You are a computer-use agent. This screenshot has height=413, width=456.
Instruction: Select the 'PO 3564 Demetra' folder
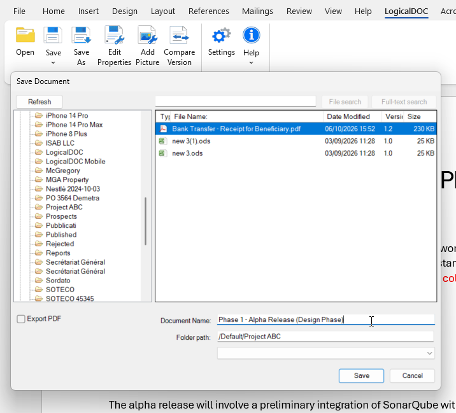click(73, 198)
